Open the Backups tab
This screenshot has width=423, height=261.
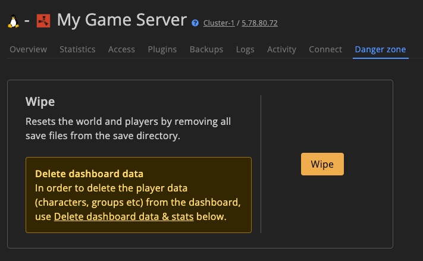pyautogui.click(x=206, y=49)
